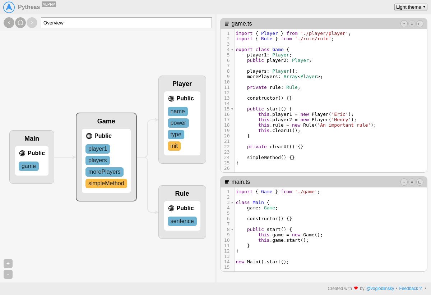The height and width of the screenshot is (295, 431).
Task: Toggle split view on the game.ts panel
Action: [x=412, y=23]
